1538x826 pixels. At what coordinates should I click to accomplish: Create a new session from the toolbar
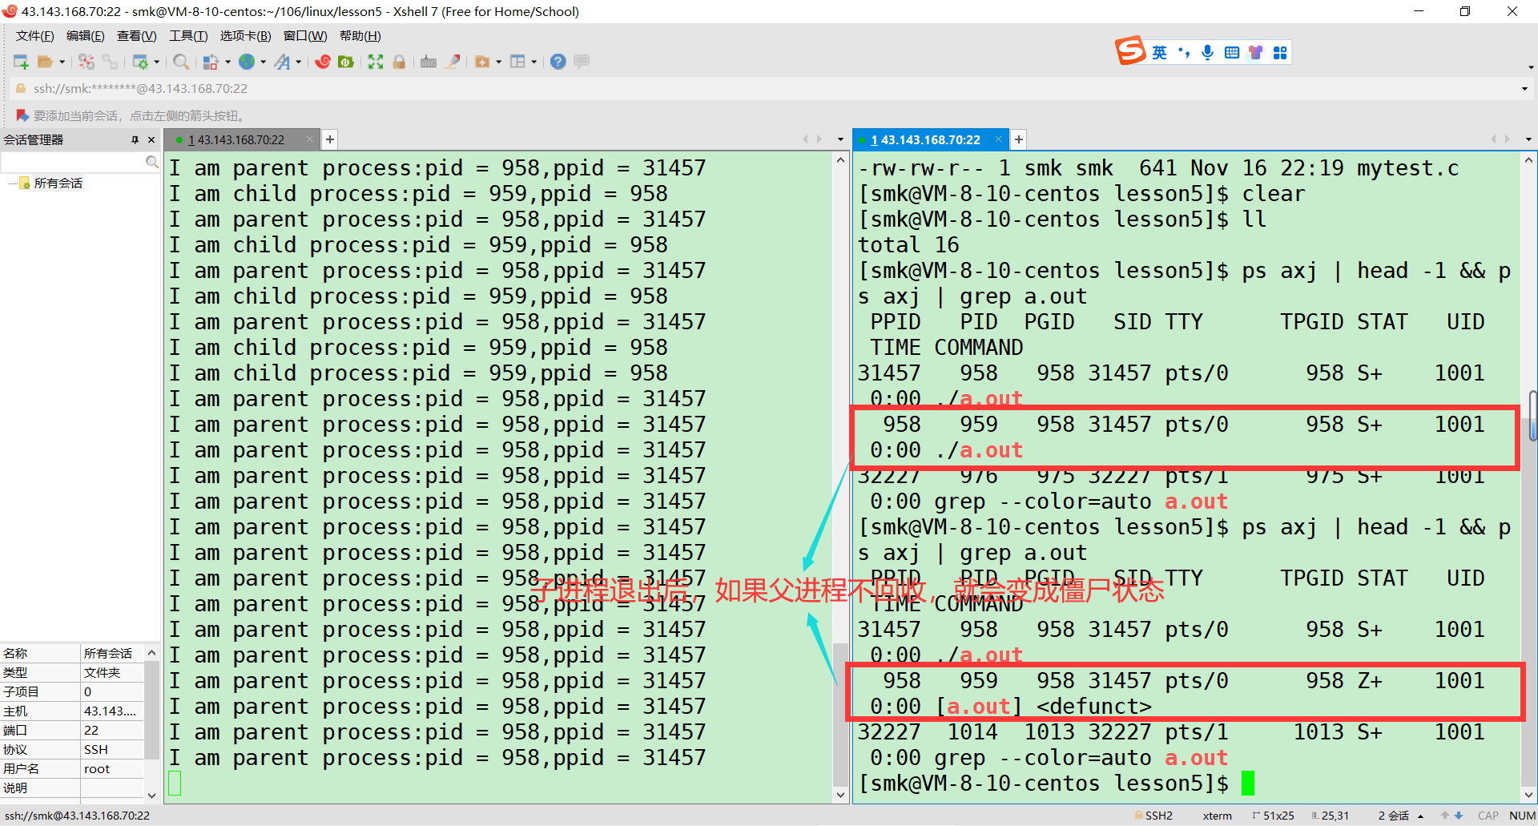21,62
